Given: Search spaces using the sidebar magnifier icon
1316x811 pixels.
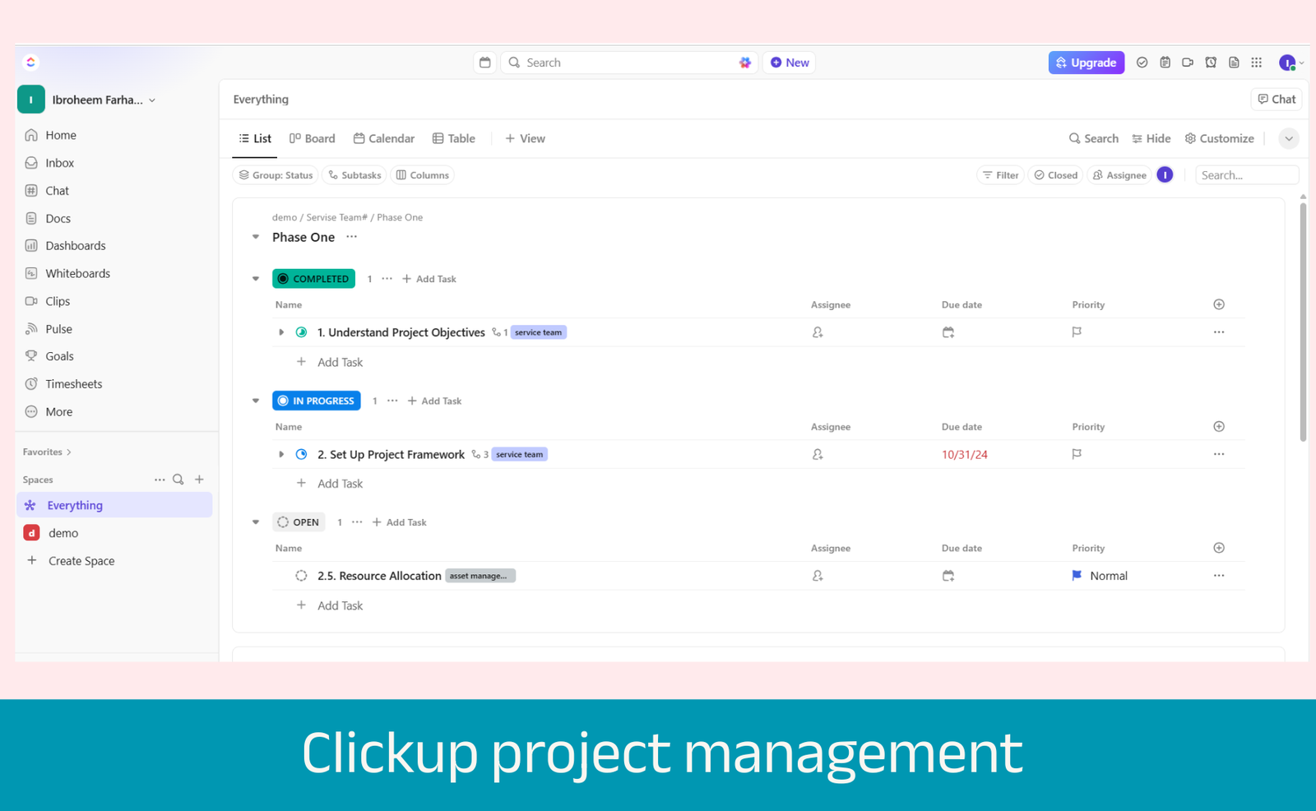Looking at the screenshot, I should coord(178,480).
